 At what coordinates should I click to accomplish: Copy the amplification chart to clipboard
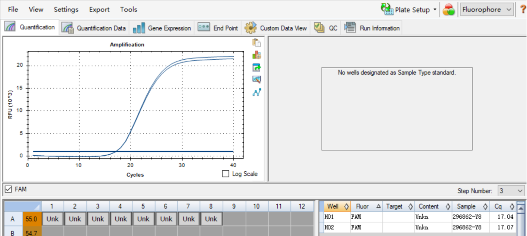coord(257,43)
